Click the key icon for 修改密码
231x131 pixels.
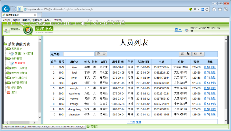(x=9, y=88)
